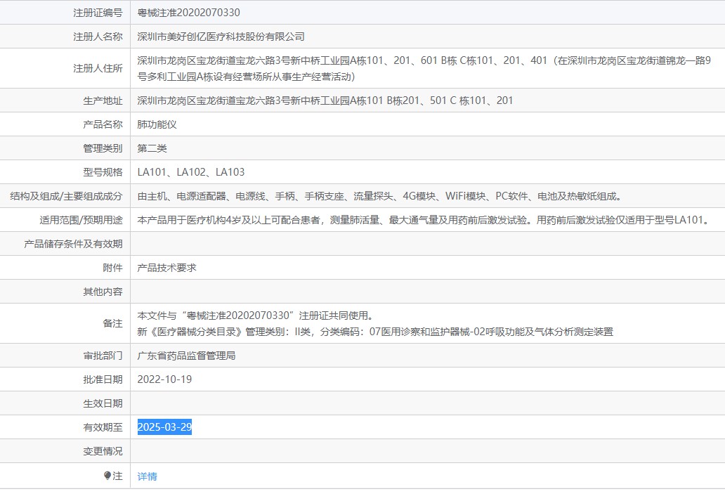Image resolution: width=725 pixels, height=494 pixels.
Task: Select the 结构及组成/主要组成成分 label
Action: click(x=66, y=196)
